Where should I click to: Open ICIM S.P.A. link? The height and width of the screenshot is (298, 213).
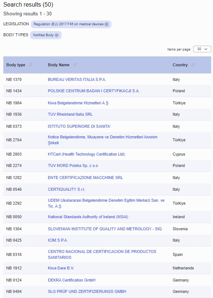pyautogui.click(x=58, y=240)
